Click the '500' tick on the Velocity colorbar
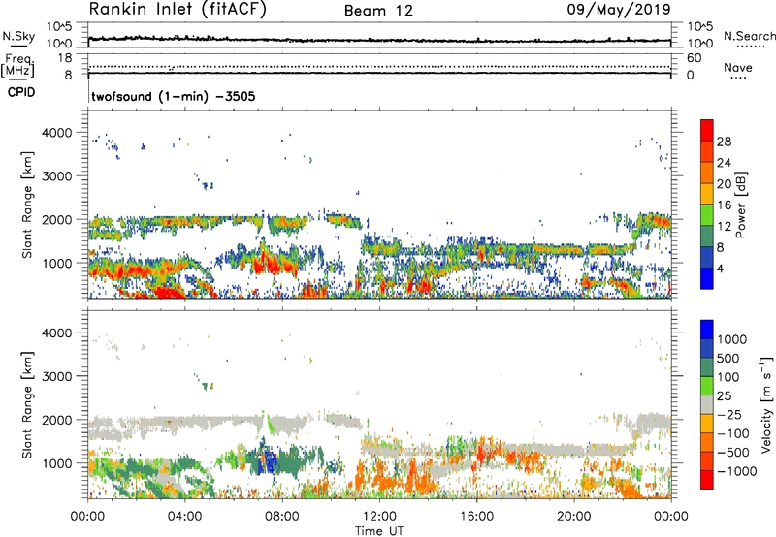This screenshot has height=537, width=776. (x=728, y=359)
